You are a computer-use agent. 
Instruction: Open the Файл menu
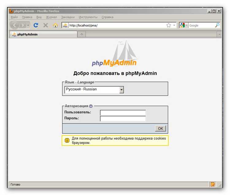tap(14, 17)
